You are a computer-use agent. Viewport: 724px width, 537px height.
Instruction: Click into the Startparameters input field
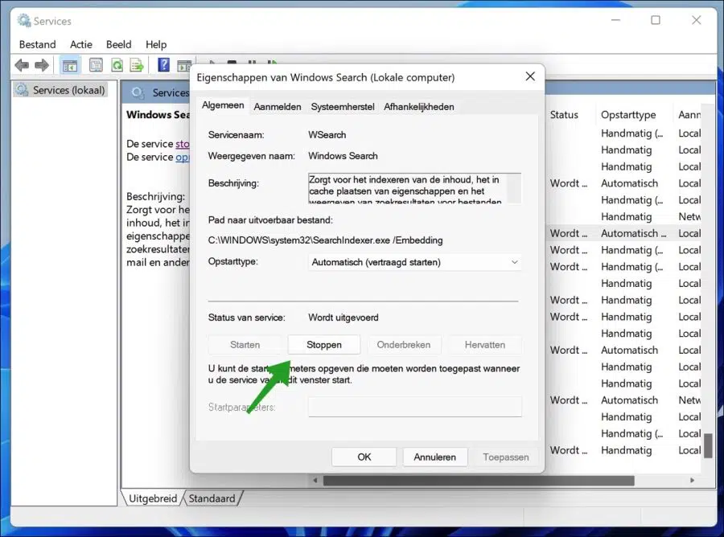pyautogui.click(x=414, y=407)
